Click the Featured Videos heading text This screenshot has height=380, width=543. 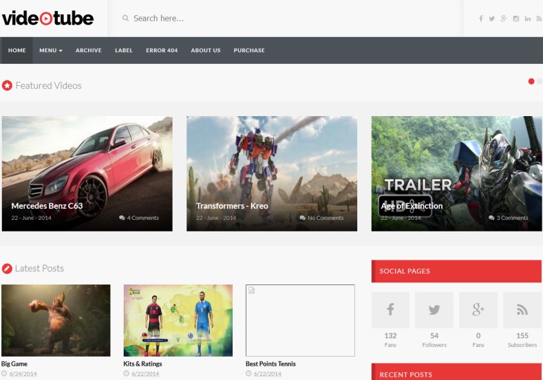(48, 85)
